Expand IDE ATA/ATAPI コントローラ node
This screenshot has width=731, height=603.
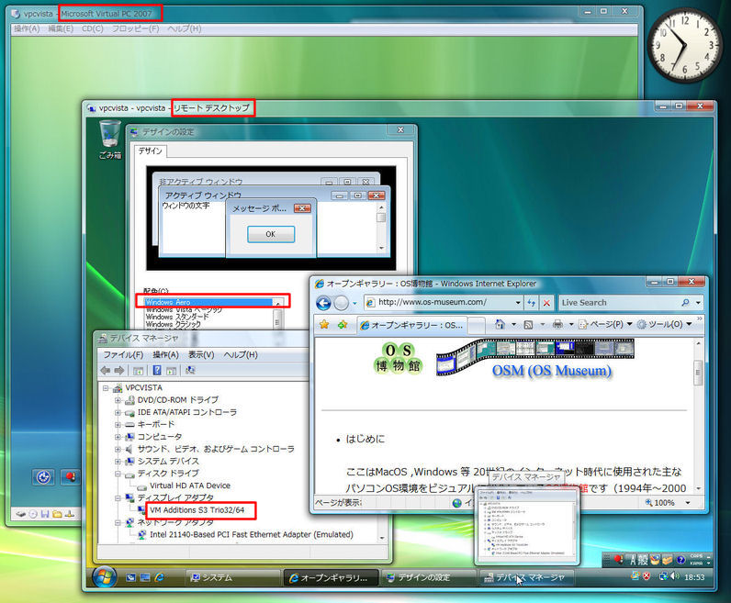pyautogui.click(x=118, y=412)
